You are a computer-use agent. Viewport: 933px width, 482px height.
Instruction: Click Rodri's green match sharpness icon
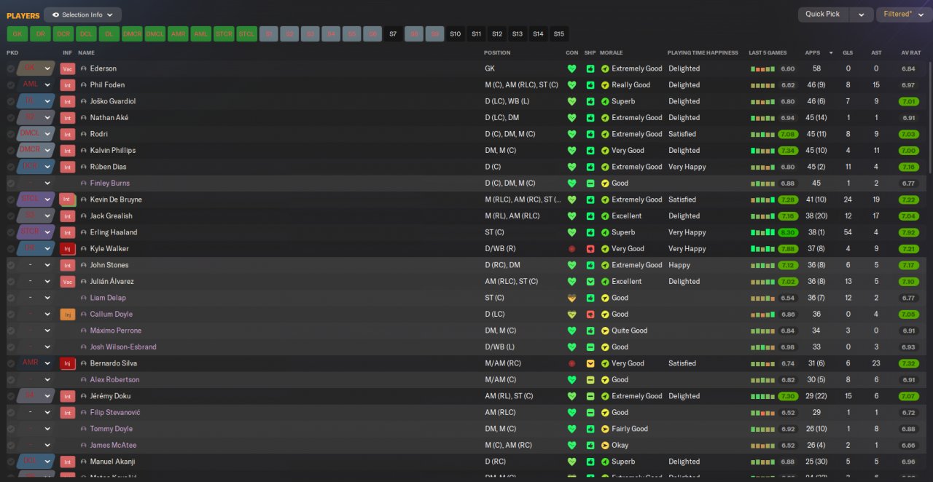click(590, 134)
